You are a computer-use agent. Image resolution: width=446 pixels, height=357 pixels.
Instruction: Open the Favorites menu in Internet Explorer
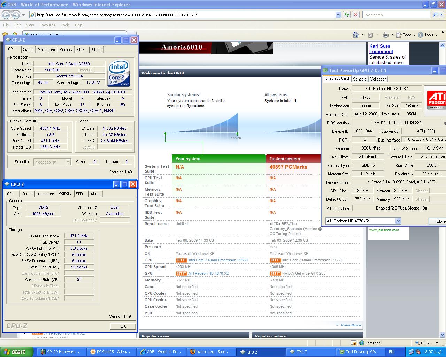(47, 25)
